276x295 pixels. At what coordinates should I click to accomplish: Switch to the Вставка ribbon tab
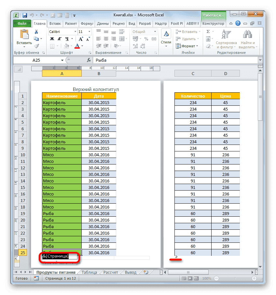click(x=55, y=23)
